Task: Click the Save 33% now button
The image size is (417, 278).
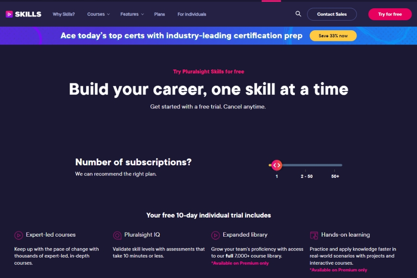Action: [333, 36]
